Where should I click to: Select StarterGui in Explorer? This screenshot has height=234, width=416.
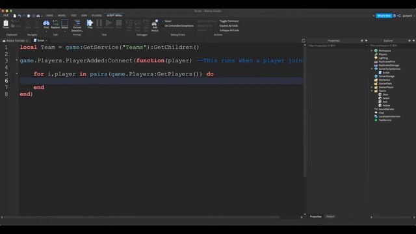(384, 80)
